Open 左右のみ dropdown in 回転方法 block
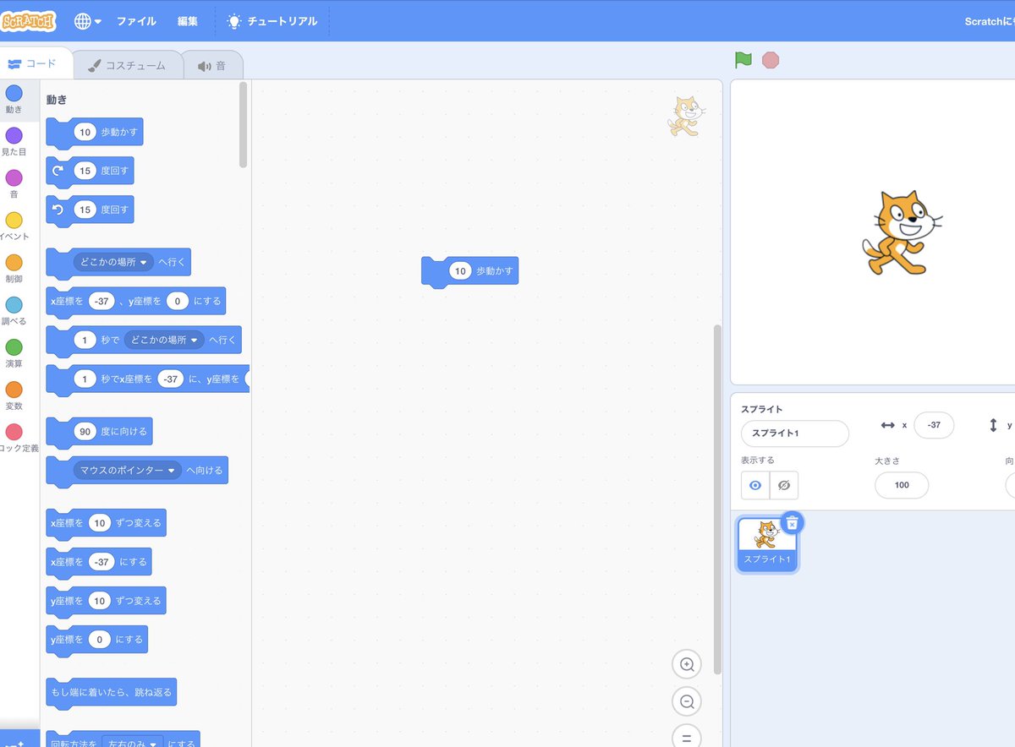The image size is (1015, 747). (133, 744)
